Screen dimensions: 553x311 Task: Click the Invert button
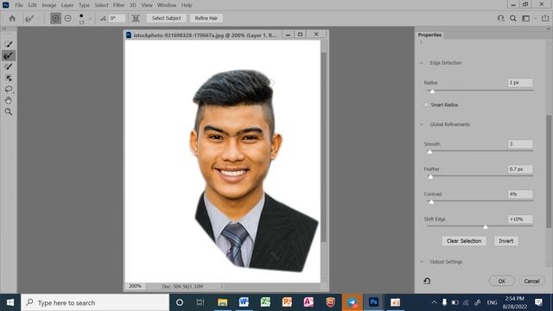click(x=505, y=241)
